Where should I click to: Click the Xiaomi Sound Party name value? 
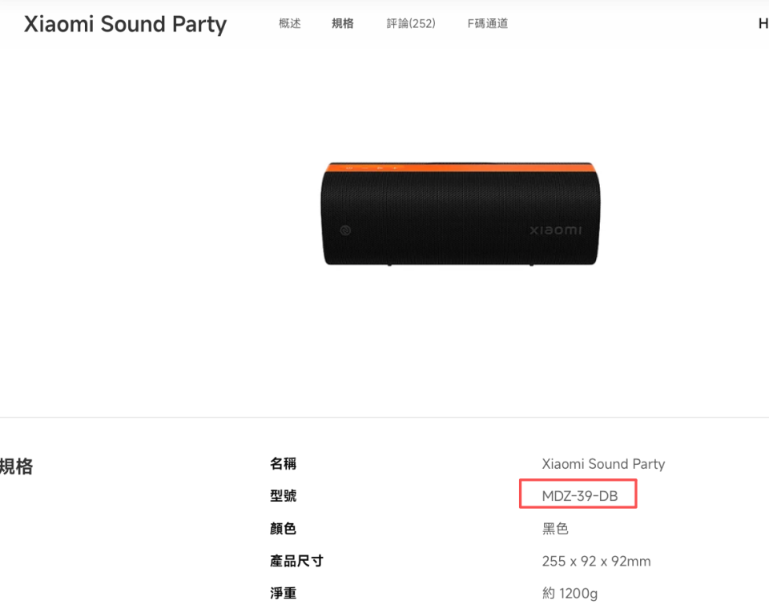pos(603,464)
